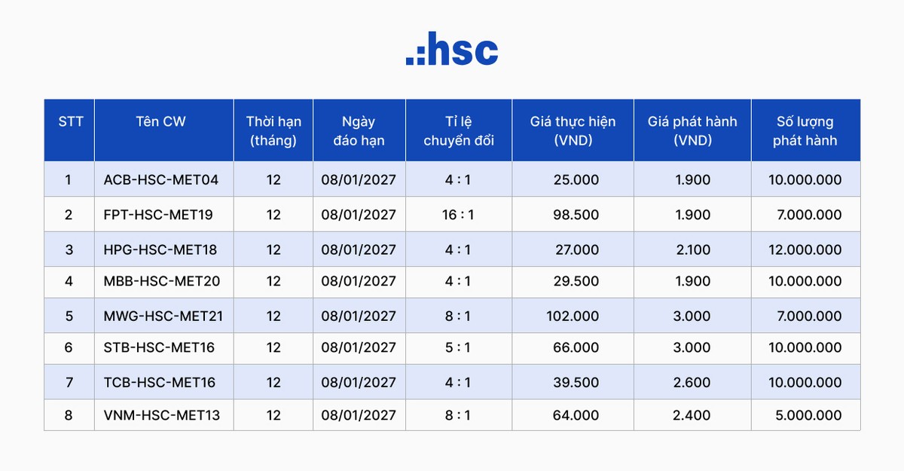Click the VNM-HSC-MET13 cell

[x=162, y=415]
